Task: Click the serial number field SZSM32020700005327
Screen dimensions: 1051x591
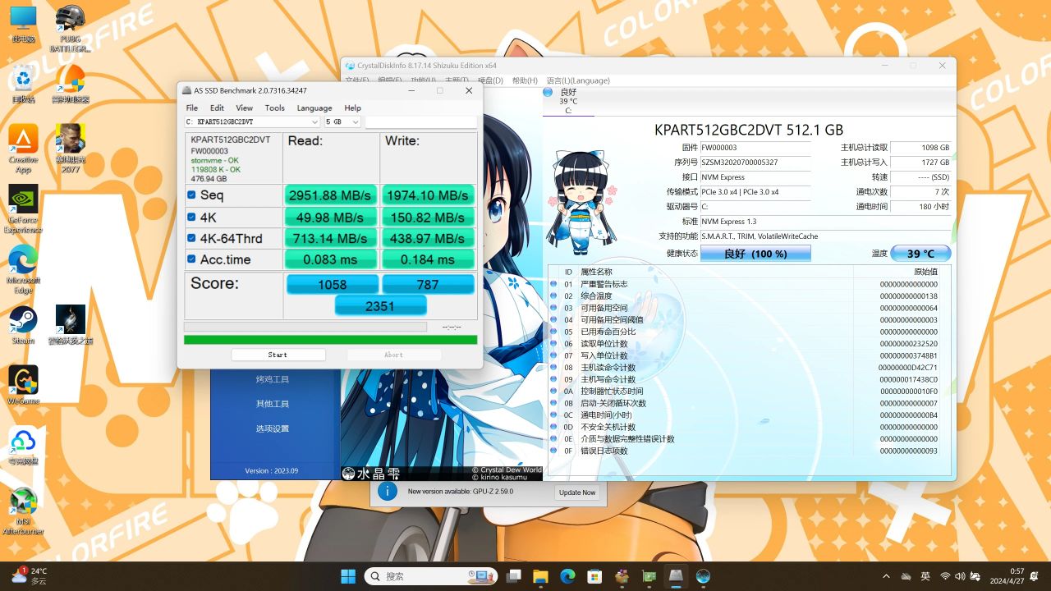Action: pos(755,163)
